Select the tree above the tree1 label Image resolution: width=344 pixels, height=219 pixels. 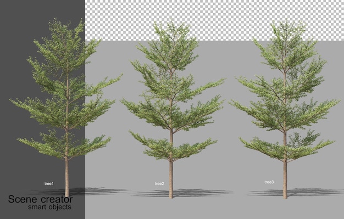click(x=66, y=108)
